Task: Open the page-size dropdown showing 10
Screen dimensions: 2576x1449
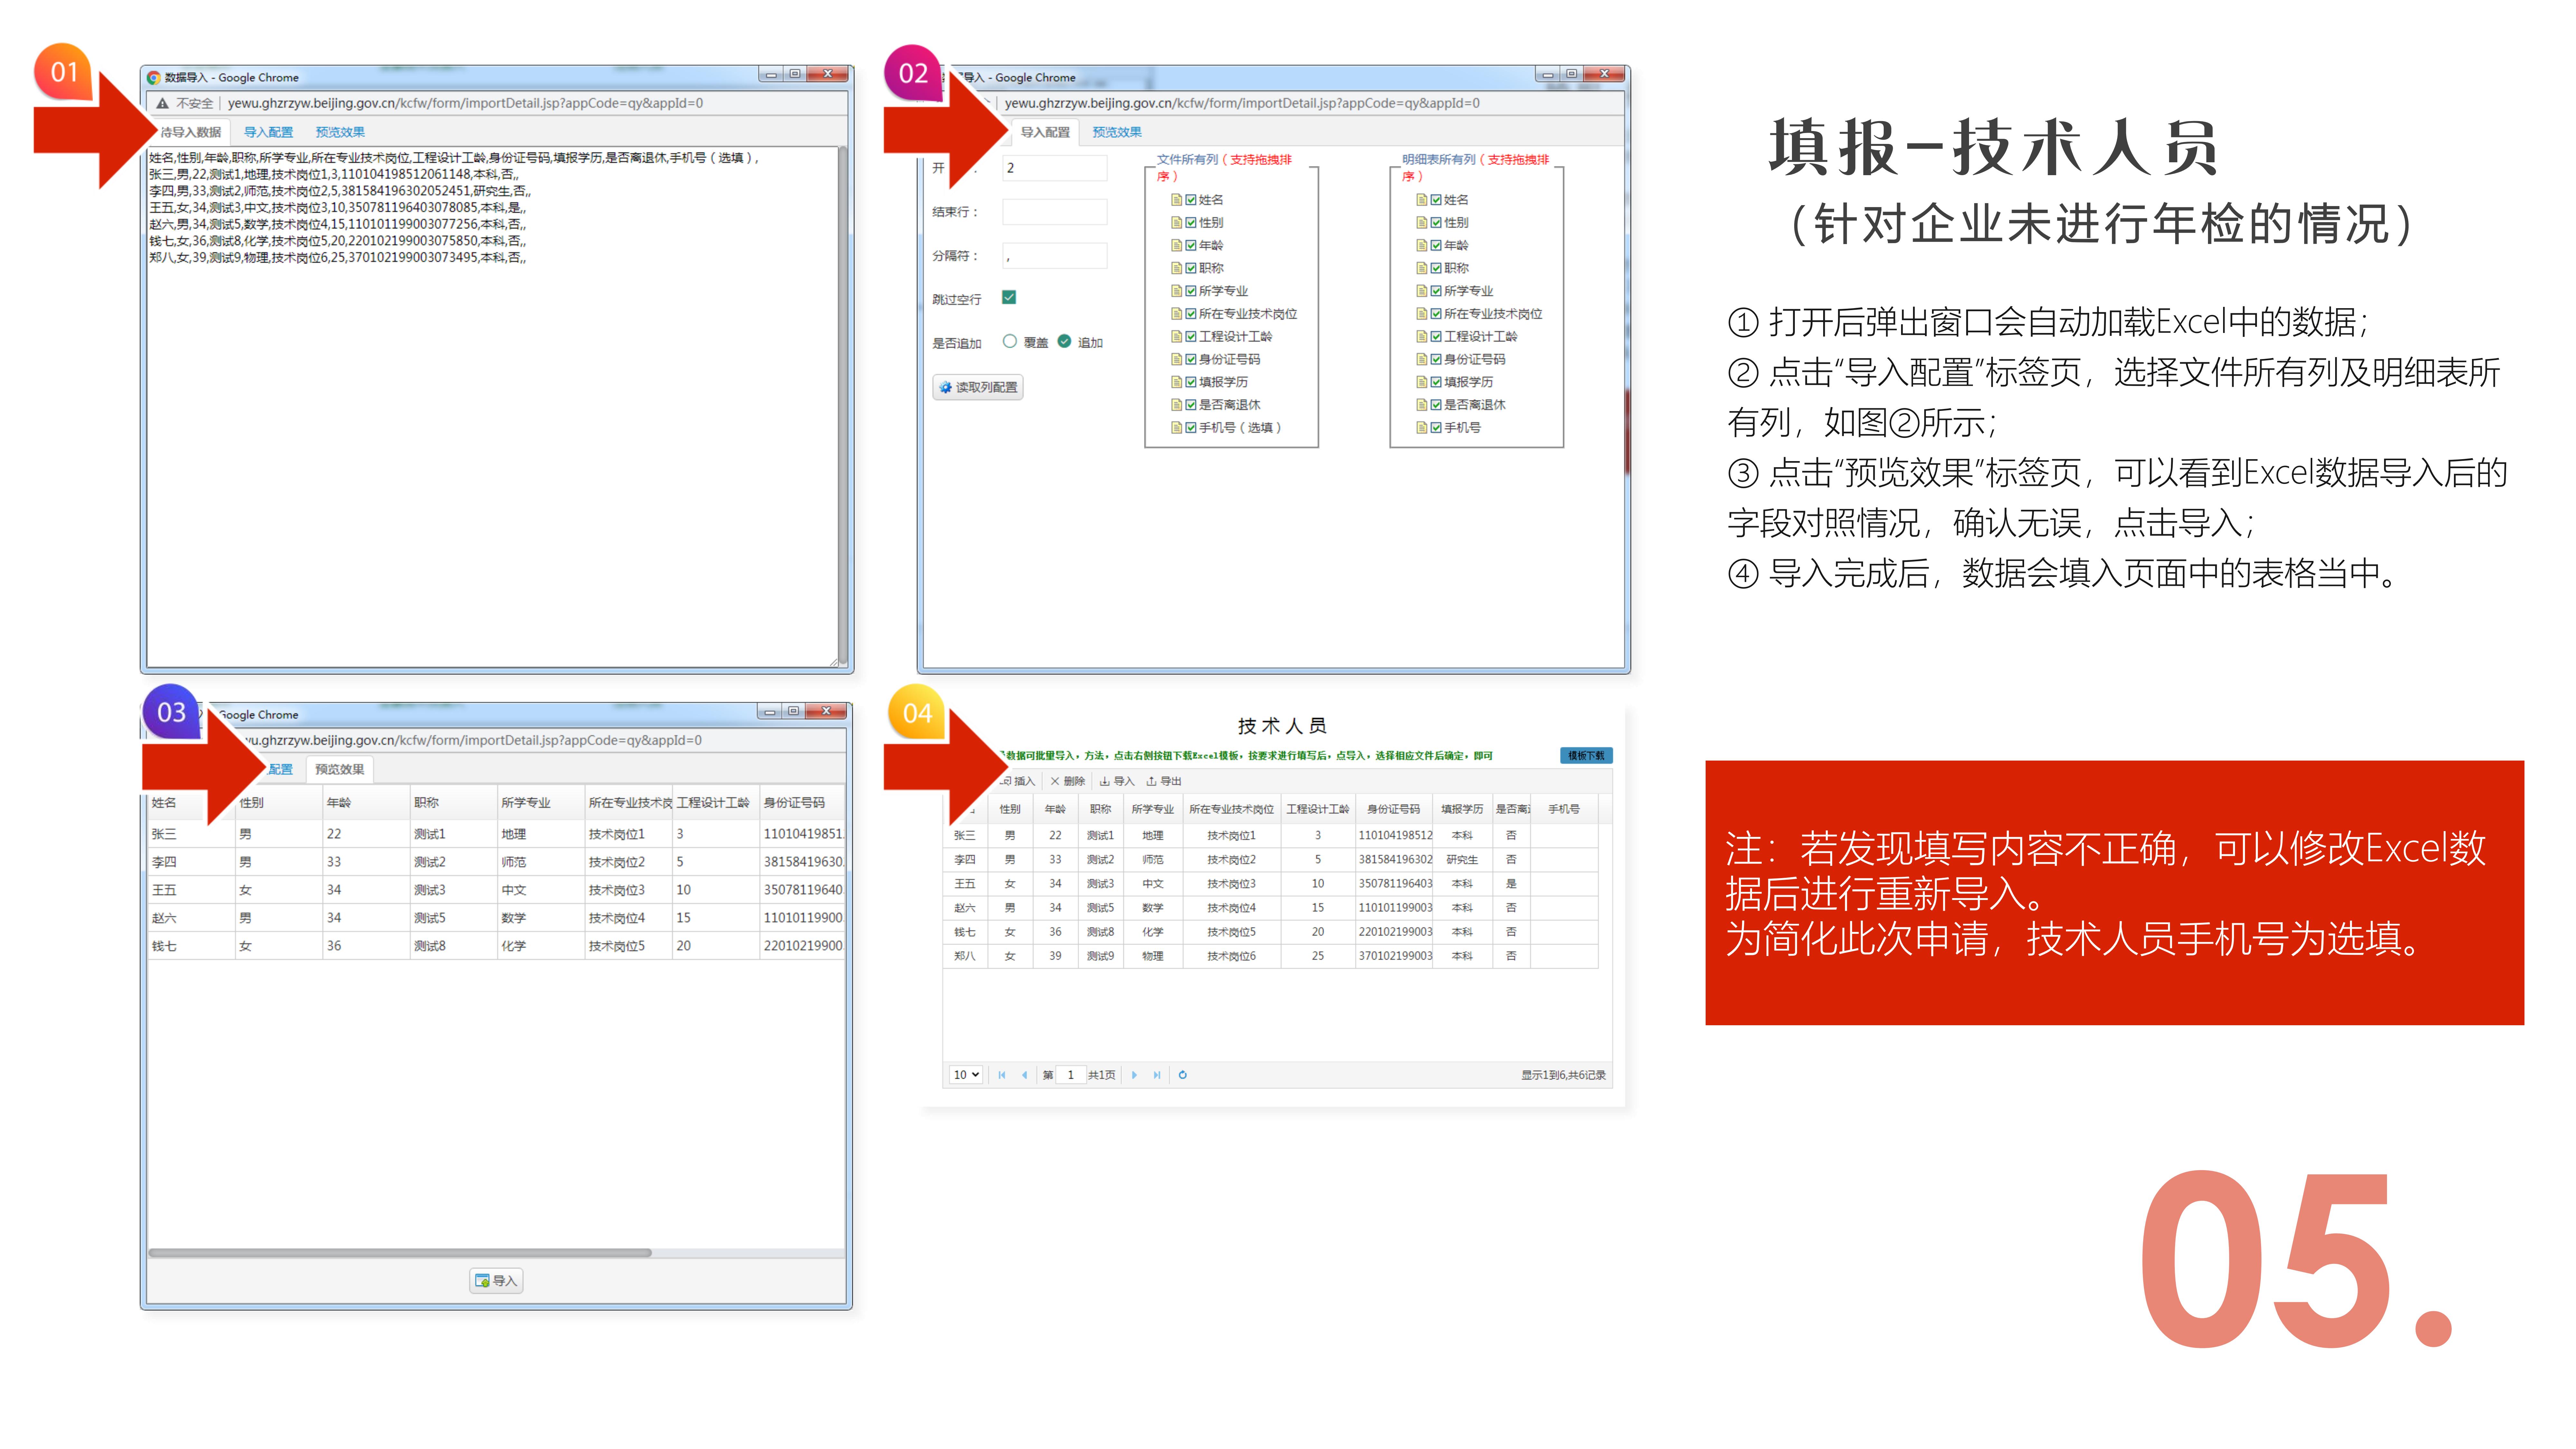Action: click(x=966, y=1075)
